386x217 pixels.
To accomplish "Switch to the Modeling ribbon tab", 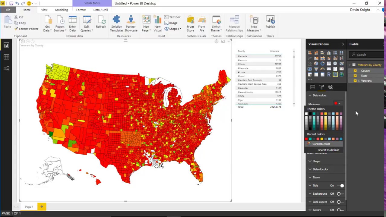I will [x=62, y=10].
